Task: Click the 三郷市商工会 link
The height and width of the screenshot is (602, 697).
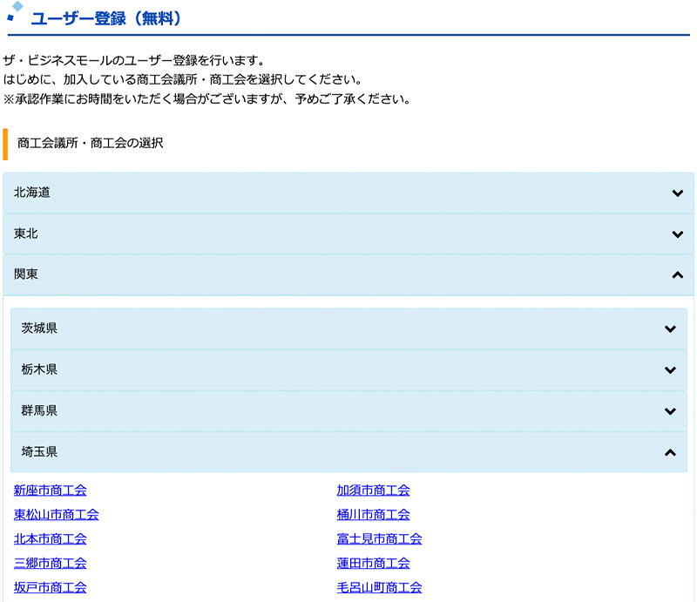Action: (51, 564)
